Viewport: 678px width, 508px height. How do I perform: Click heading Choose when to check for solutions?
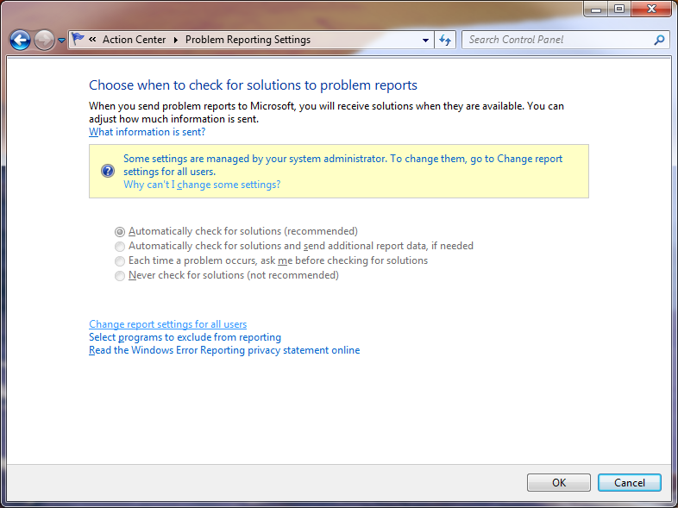[253, 85]
